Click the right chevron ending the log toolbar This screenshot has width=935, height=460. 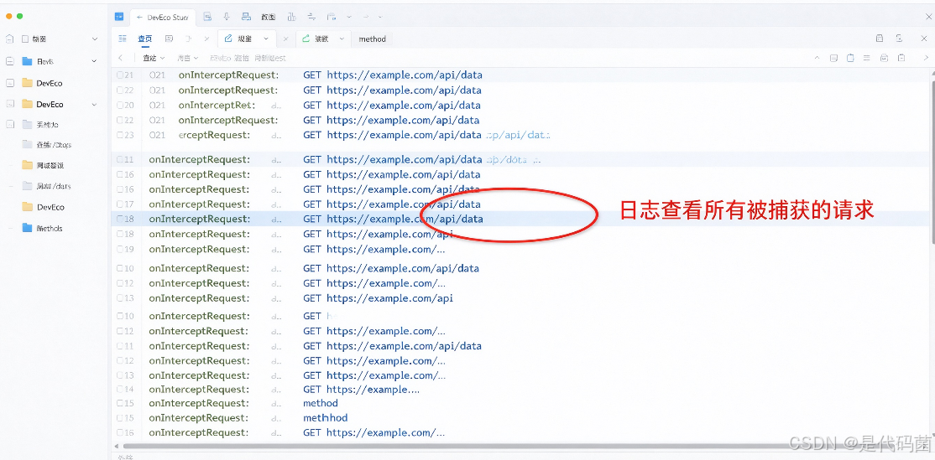pyautogui.click(x=926, y=58)
